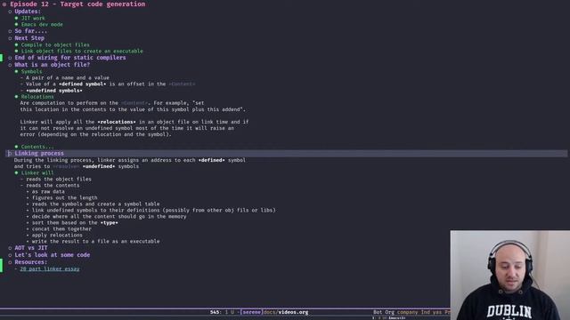
Task: Click the line 'A pair of a name and a value'
Action: click(68, 77)
